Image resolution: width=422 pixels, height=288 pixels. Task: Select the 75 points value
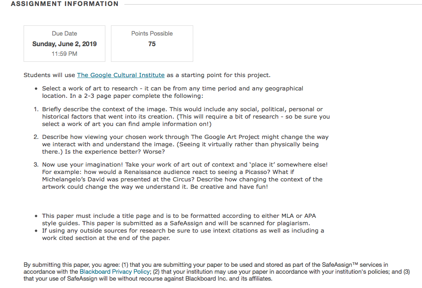click(x=152, y=44)
